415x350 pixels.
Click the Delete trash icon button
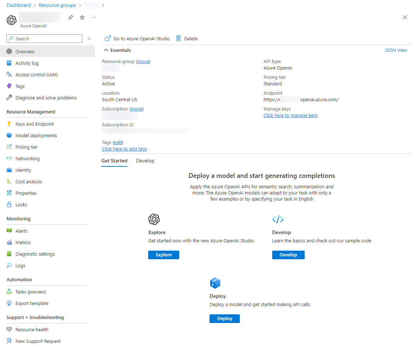(x=187, y=39)
